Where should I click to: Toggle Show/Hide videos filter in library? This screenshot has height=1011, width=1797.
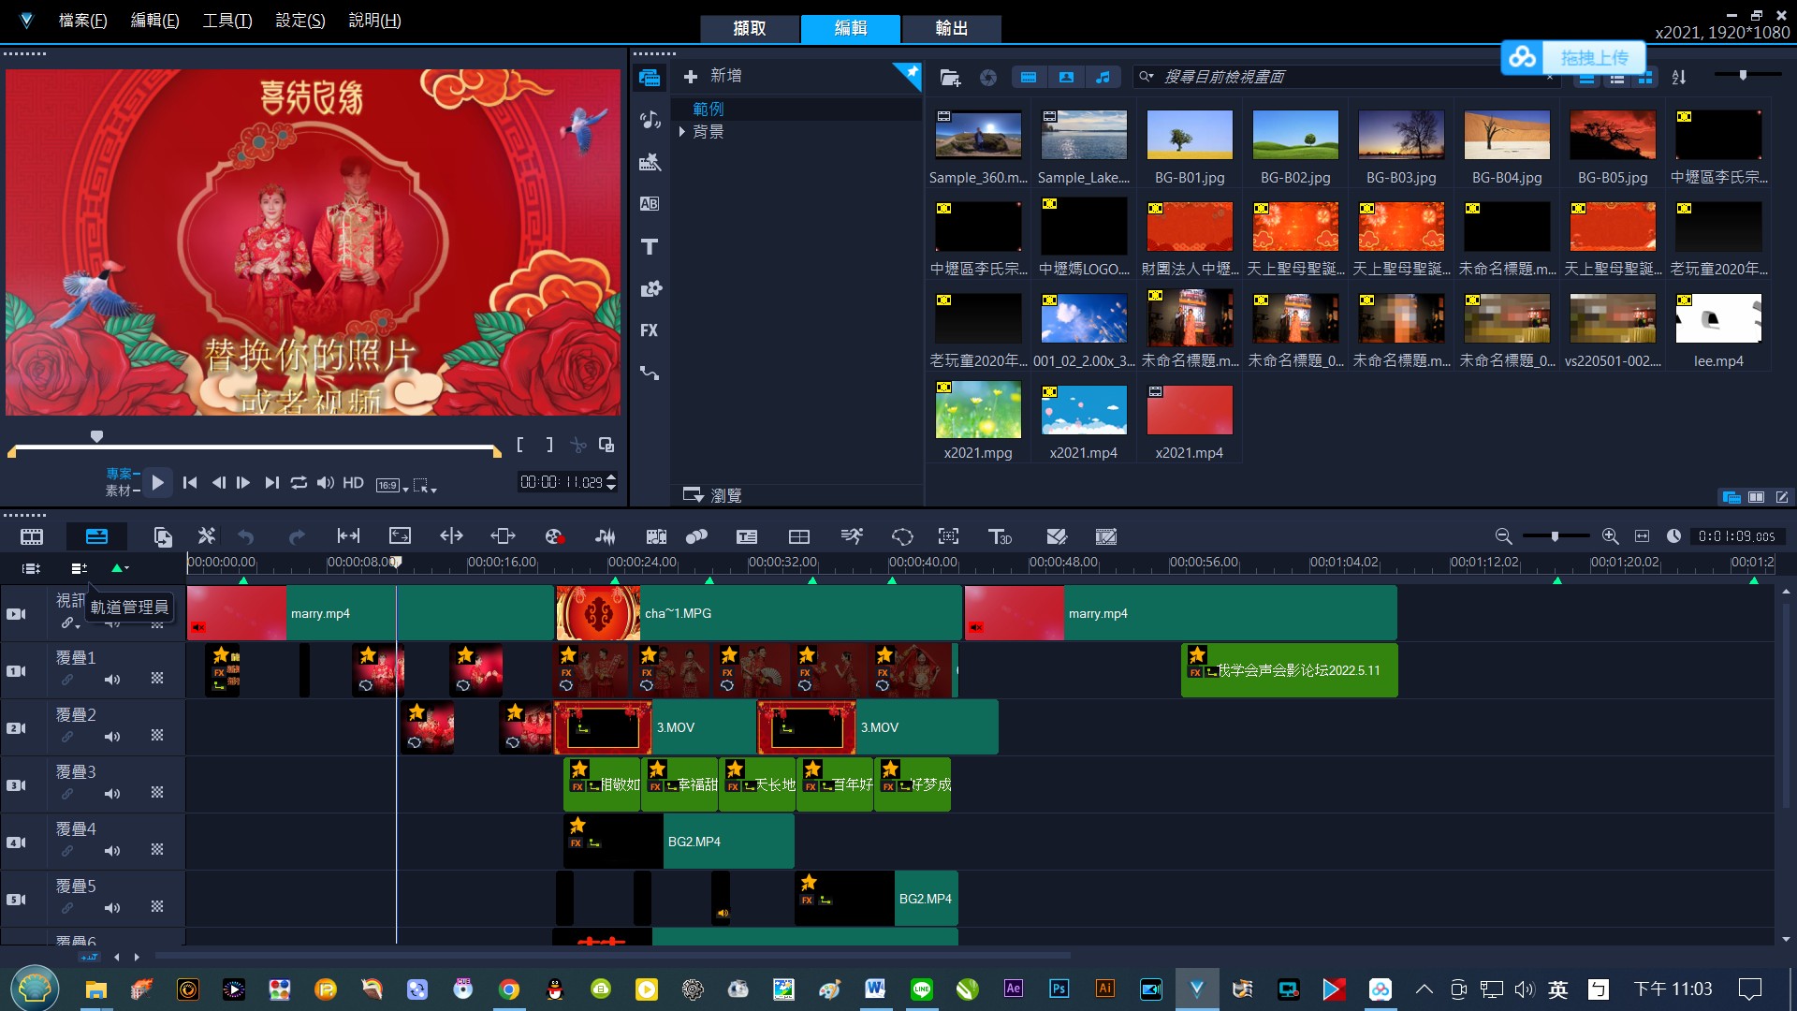click(1029, 78)
